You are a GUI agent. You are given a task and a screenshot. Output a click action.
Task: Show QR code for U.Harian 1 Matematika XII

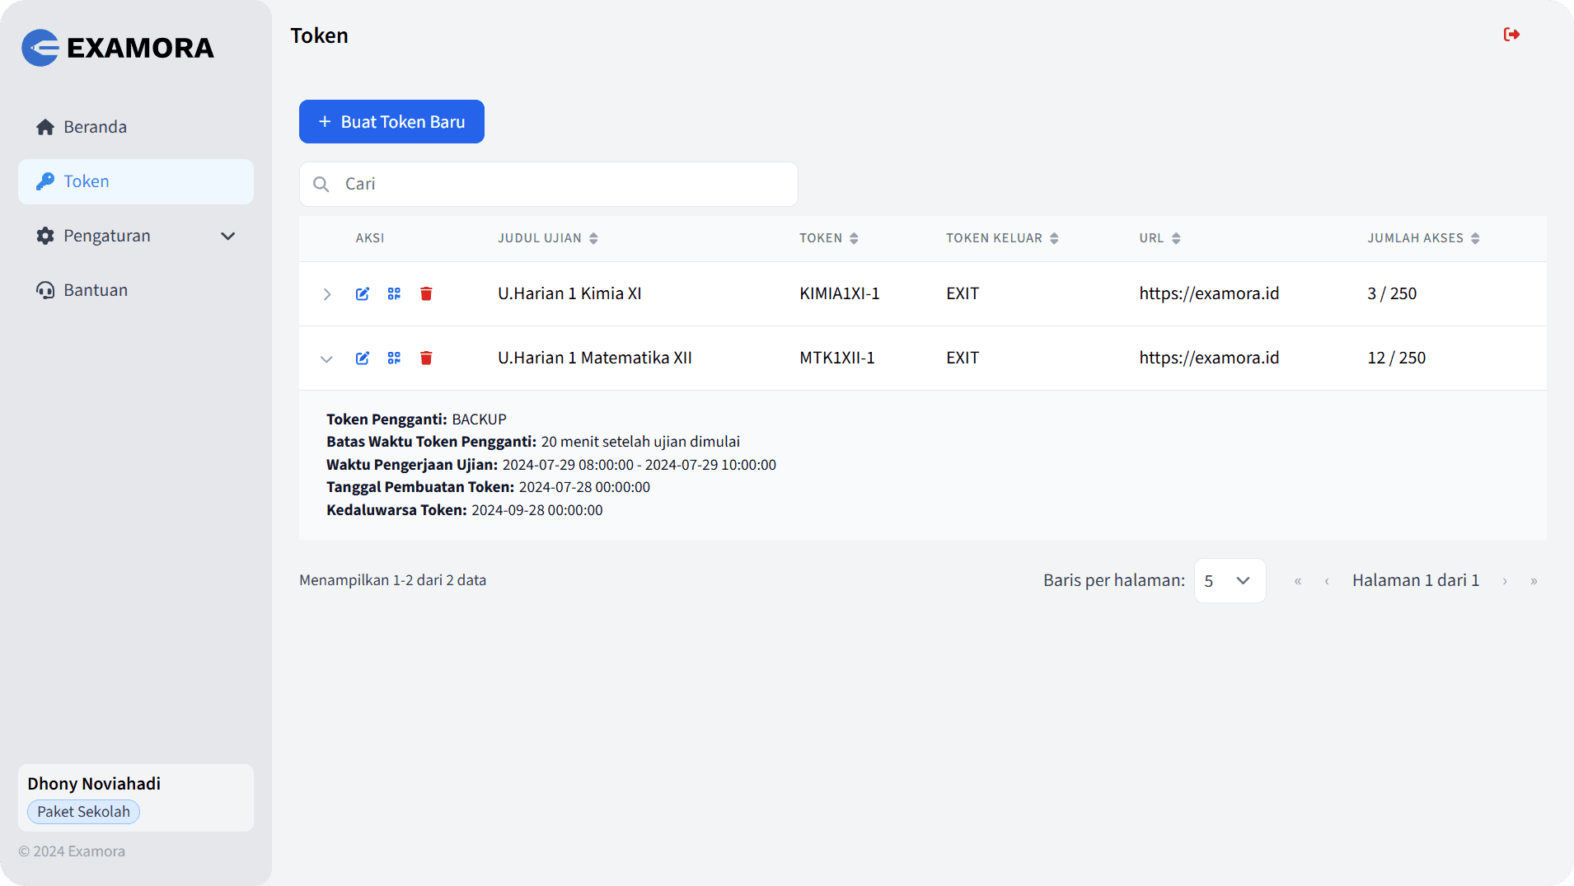click(394, 358)
